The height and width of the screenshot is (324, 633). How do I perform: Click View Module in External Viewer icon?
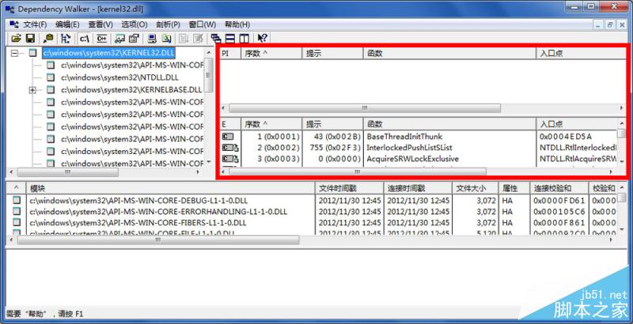pyautogui.click(x=120, y=38)
